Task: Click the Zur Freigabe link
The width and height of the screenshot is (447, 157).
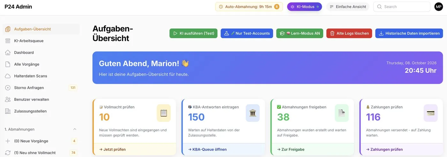Action: (291, 149)
